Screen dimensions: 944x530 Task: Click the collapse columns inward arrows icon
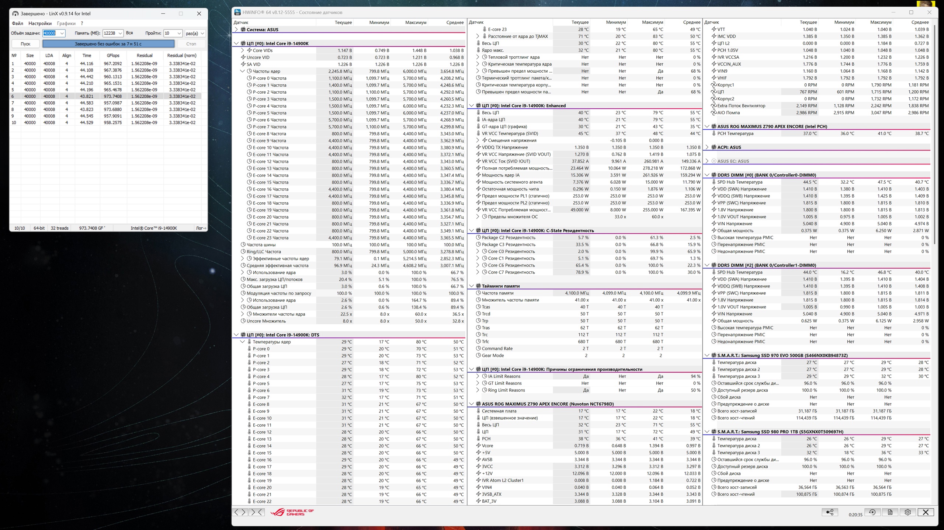coord(257,512)
